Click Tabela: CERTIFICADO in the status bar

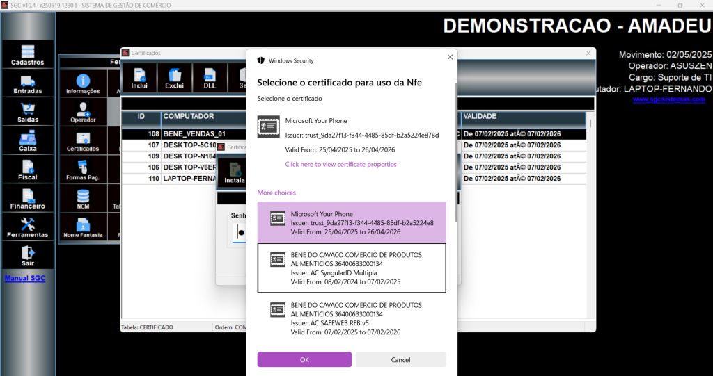pyautogui.click(x=147, y=327)
